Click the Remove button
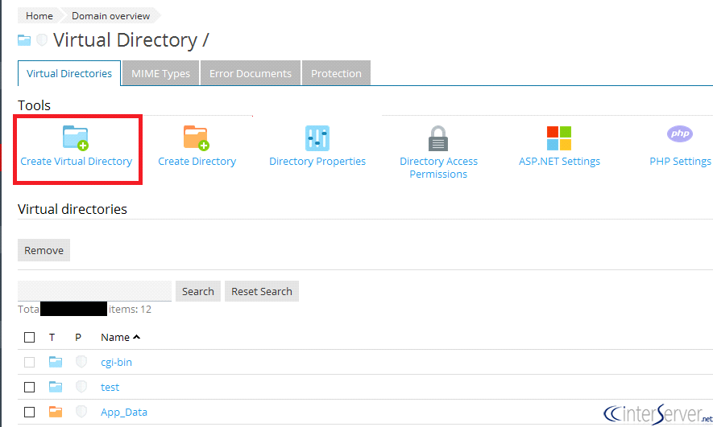 point(44,250)
